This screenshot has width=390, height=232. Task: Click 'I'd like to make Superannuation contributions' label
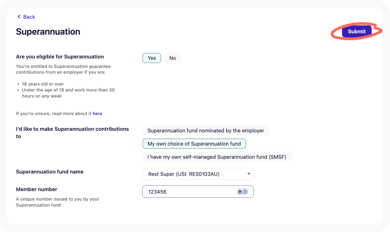tap(72, 133)
